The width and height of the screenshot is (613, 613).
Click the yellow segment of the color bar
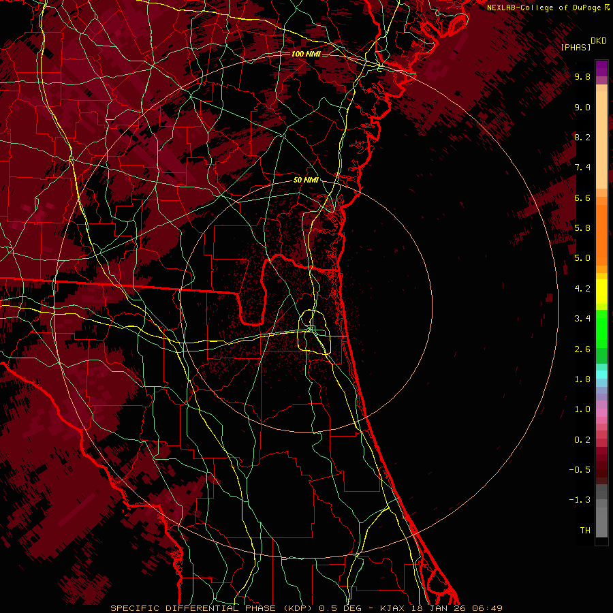(x=601, y=292)
